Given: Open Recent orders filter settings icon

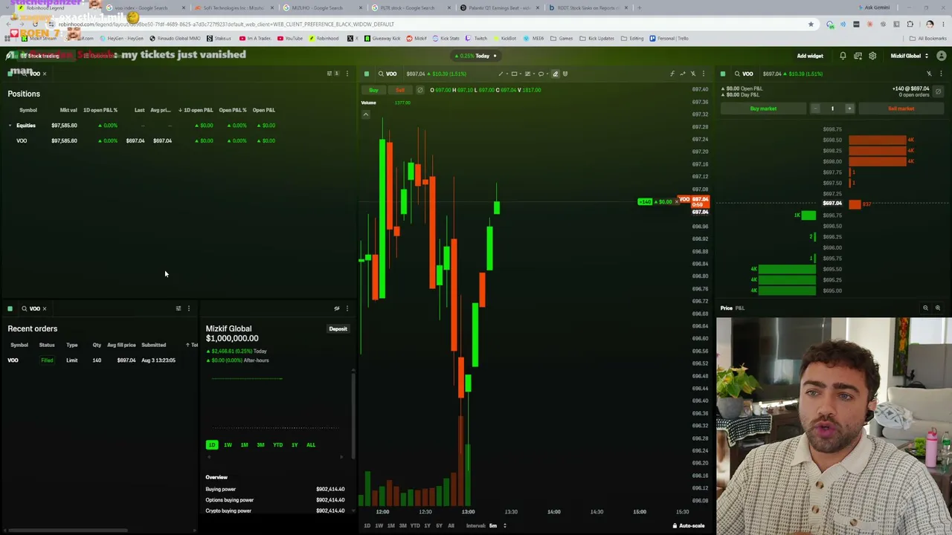Looking at the screenshot, I should click(x=178, y=308).
